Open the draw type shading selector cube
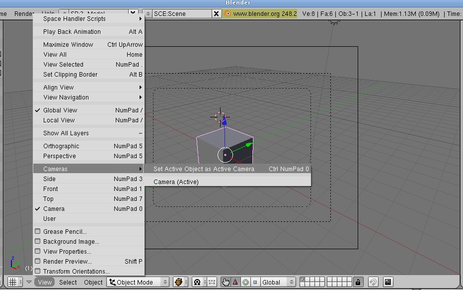The height and width of the screenshot is (290, 463). [x=181, y=282]
